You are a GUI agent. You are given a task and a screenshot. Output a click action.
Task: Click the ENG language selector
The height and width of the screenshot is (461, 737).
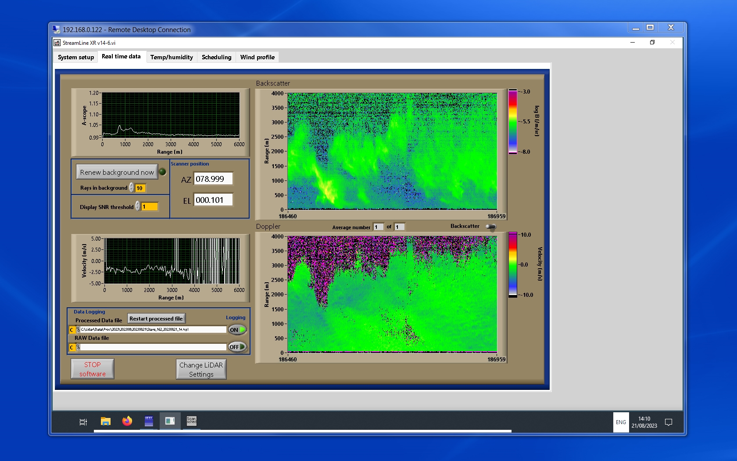click(621, 422)
